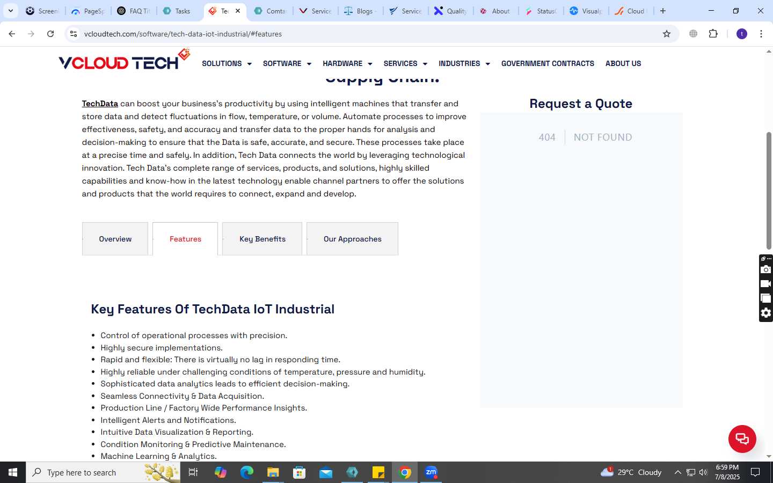Click the VCloud Tech logo
This screenshot has height=483, width=773.
[x=125, y=60]
